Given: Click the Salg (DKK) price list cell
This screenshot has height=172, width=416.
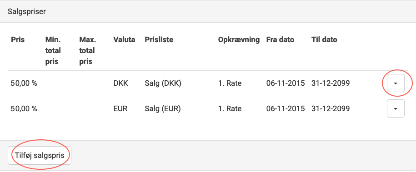Looking at the screenshot, I should 163,83.
